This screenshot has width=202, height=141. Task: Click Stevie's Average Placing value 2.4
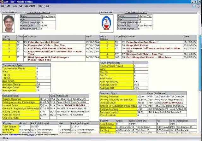tap(43, 84)
